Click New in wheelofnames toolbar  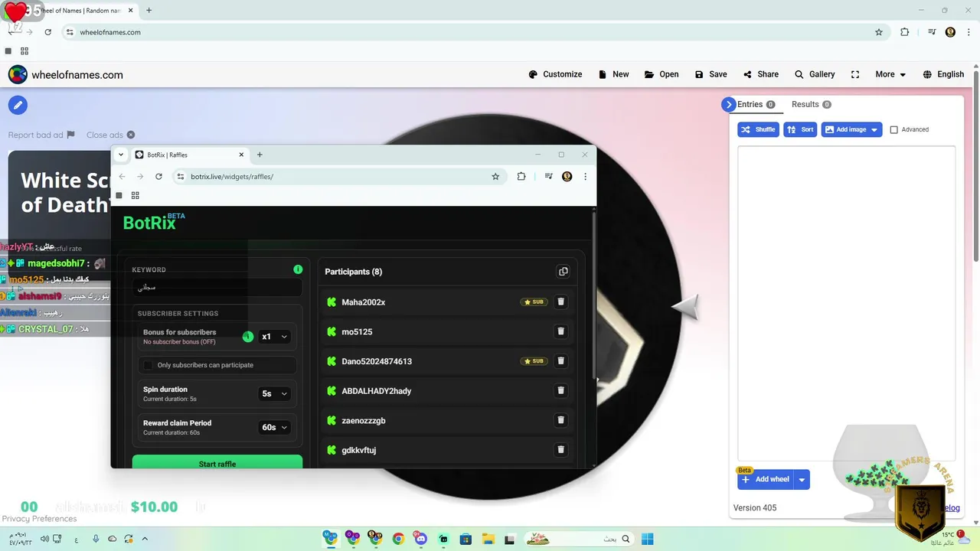coord(613,74)
